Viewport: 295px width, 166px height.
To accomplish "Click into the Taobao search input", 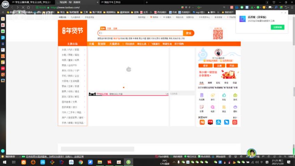I will 140,33.
